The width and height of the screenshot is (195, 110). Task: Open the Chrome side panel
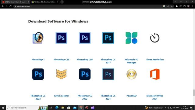pyautogui.click(x=184, y=6)
